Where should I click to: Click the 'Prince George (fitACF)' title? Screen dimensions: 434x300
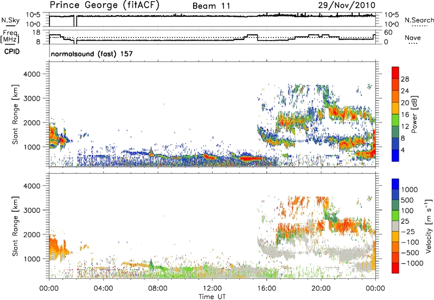click(105, 5)
